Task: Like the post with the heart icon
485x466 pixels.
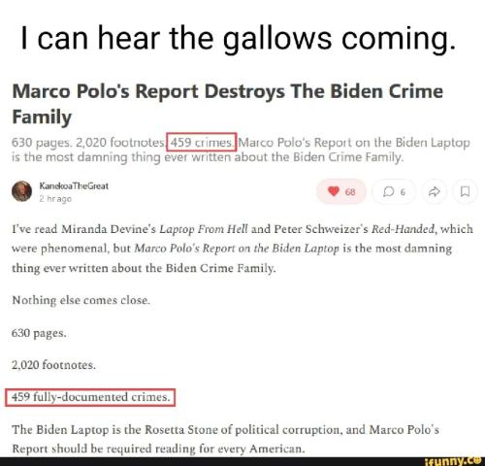Action: [x=334, y=191]
